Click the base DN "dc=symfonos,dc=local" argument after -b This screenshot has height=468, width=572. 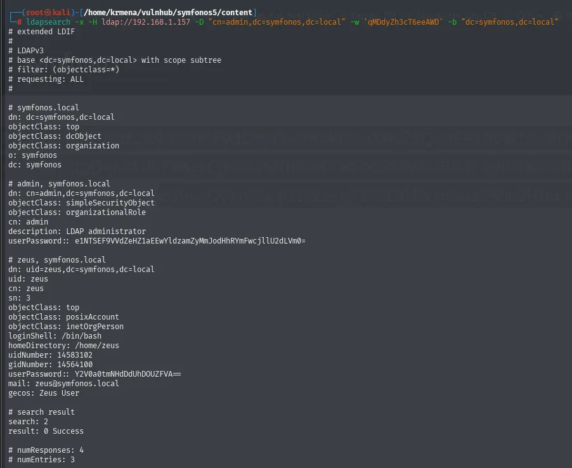point(510,22)
